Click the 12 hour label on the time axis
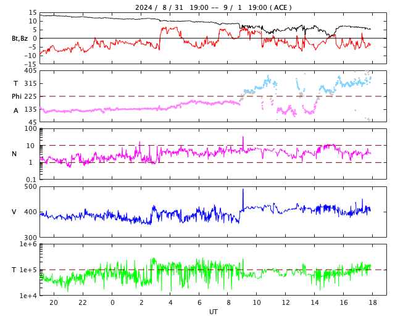 click(286, 302)
